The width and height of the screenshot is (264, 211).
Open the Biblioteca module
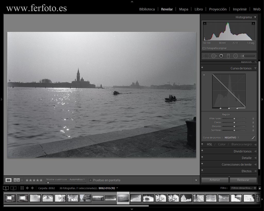(x=147, y=9)
